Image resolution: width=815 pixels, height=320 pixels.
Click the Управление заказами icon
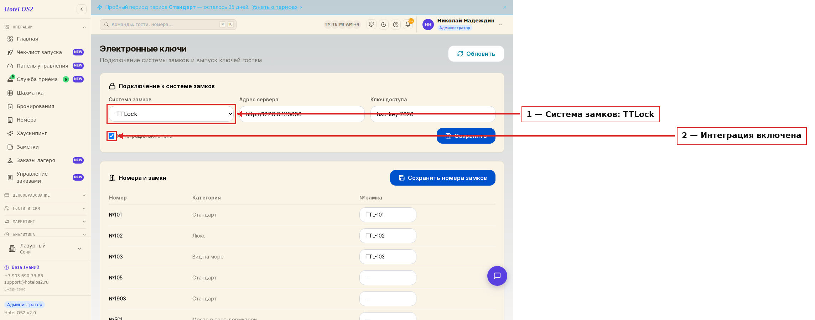point(10,177)
